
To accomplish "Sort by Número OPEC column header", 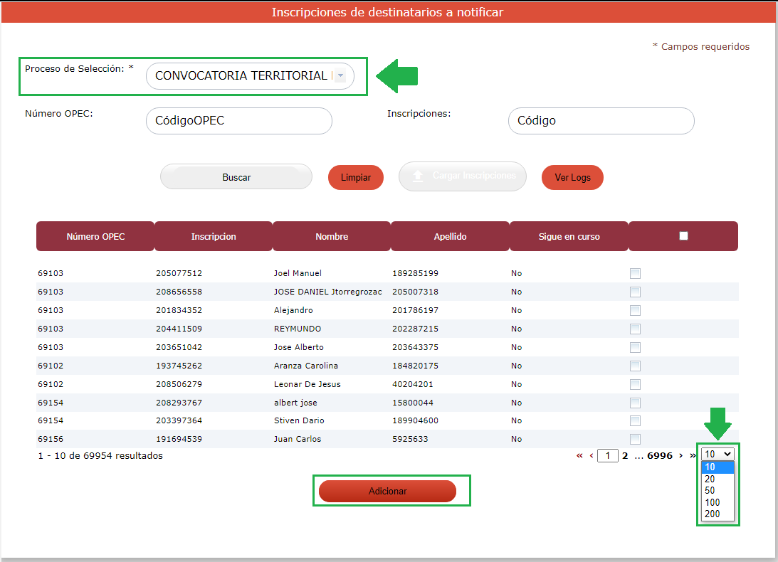I will 95,236.
